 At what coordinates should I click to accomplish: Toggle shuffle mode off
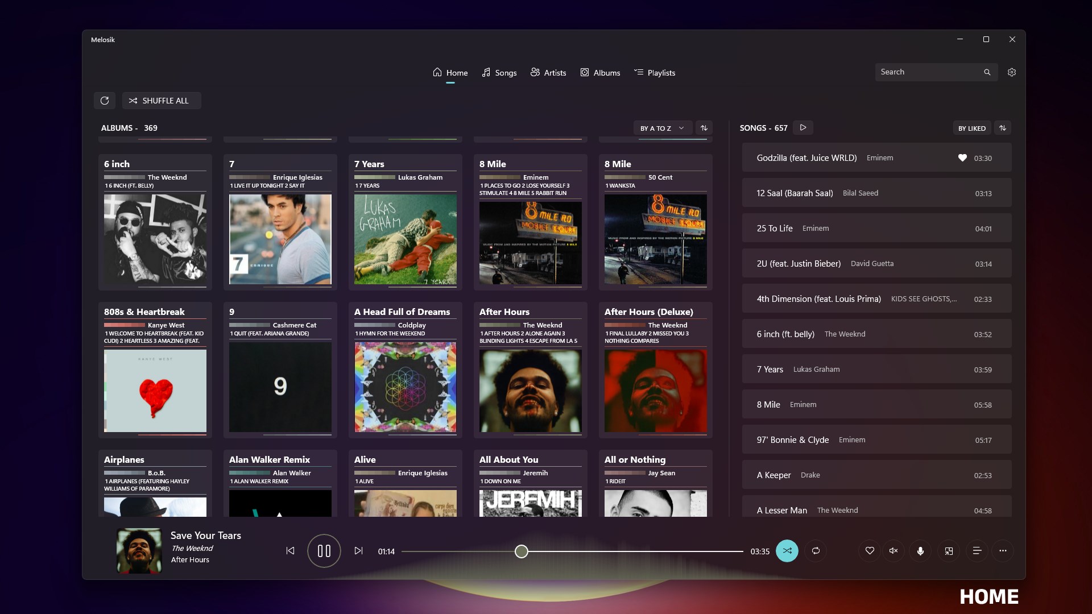[787, 551]
